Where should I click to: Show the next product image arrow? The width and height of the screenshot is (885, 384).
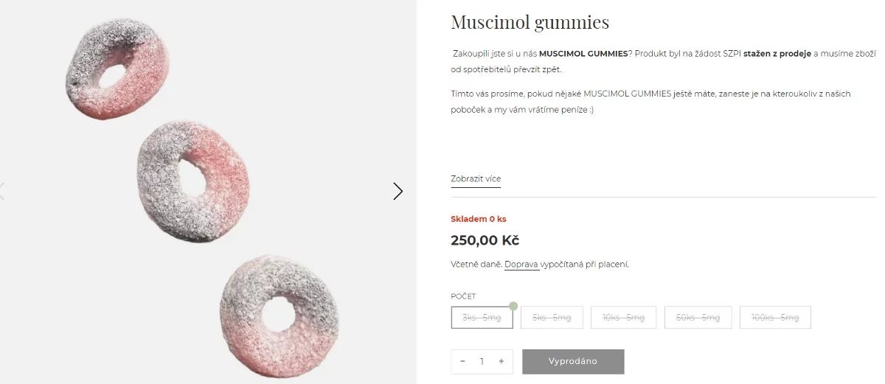tap(398, 192)
